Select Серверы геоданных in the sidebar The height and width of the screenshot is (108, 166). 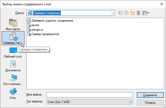point(13,38)
